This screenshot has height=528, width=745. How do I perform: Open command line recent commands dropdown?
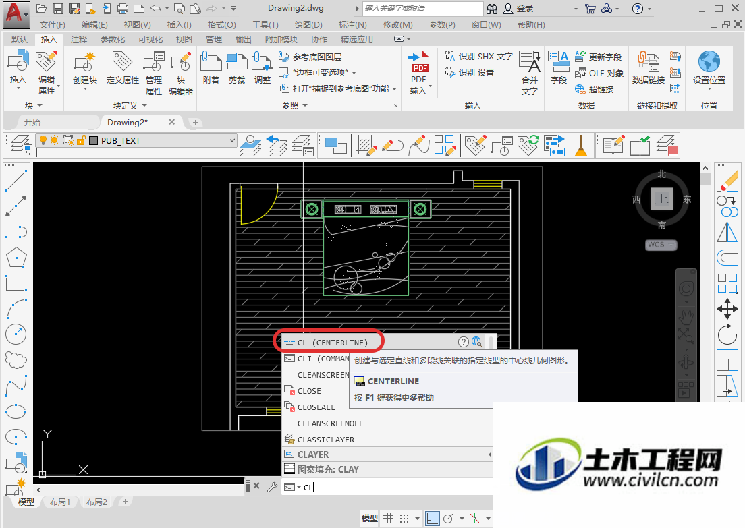click(x=299, y=487)
